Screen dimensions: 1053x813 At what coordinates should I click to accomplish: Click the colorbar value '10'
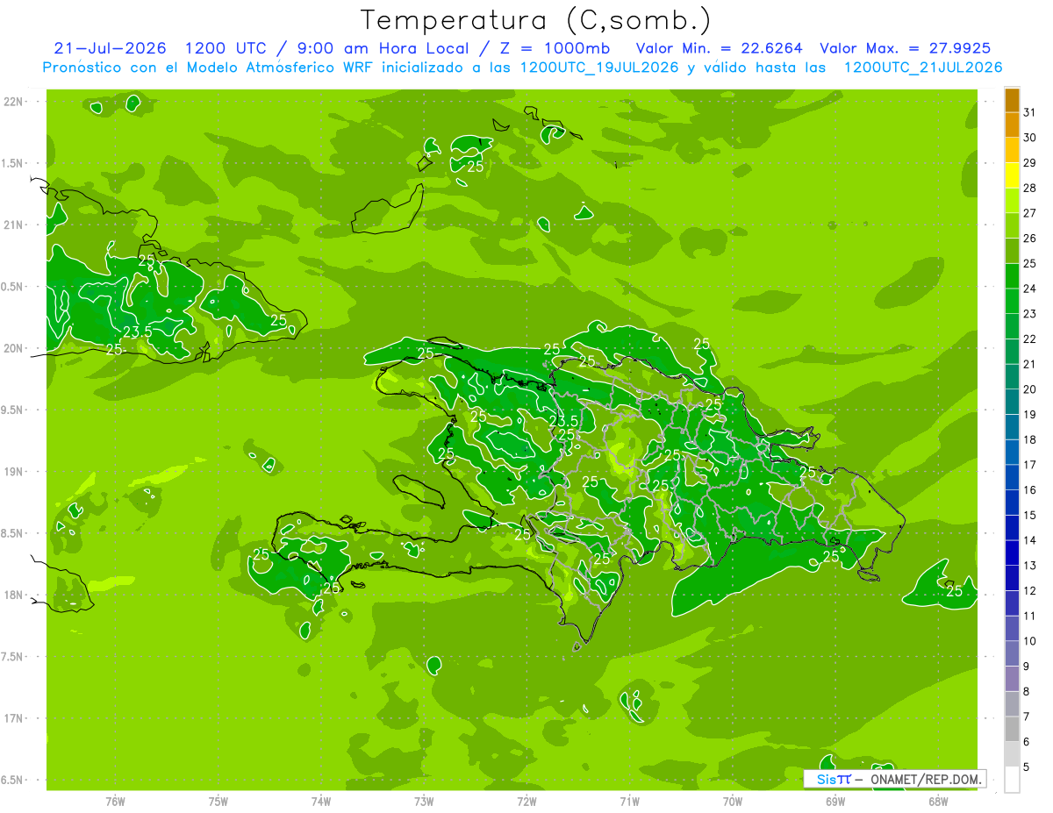(x=1030, y=641)
